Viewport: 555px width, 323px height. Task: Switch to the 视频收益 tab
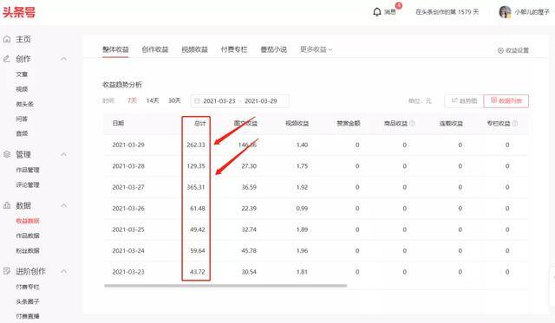(x=194, y=49)
